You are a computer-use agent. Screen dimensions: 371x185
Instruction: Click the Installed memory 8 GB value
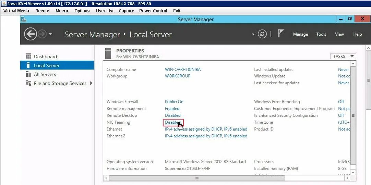click(x=342, y=169)
